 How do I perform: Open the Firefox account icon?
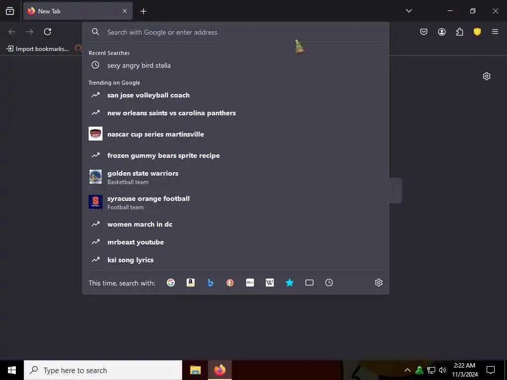point(442,32)
